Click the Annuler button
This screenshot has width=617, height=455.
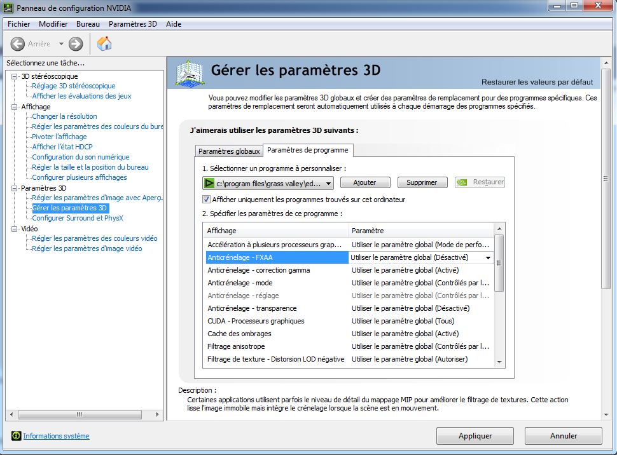[x=563, y=436]
